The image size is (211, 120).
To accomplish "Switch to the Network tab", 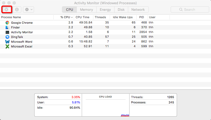I will (138, 9).
